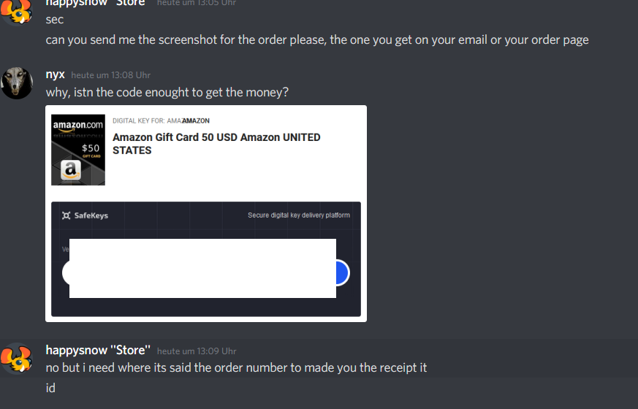The width and height of the screenshot is (638, 409).
Task: Click the 13:09 Uhr timestamp
Action: (x=197, y=351)
